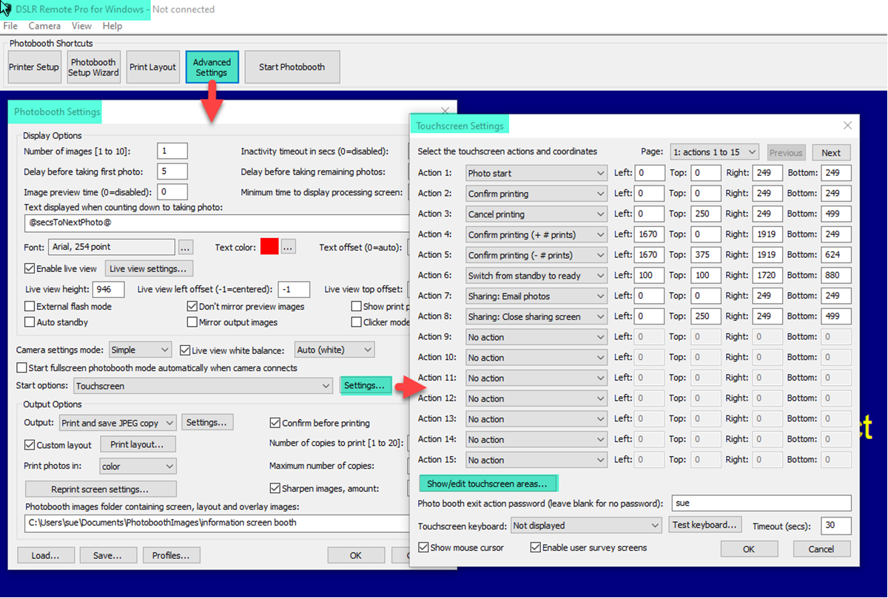Open Action 9 No action dropdown
The width and height of the screenshot is (888, 598).
tap(537, 337)
